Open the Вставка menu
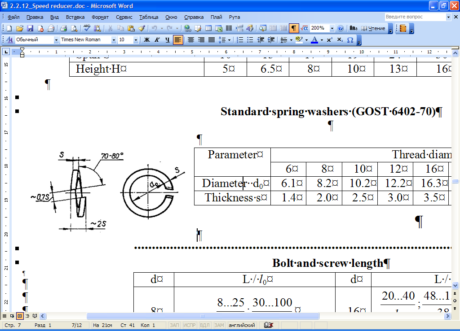Screen dimensions: 460x331 pyautogui.click(x=75, y=17)
